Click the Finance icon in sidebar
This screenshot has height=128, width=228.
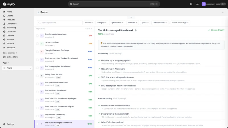click(4, 44)
